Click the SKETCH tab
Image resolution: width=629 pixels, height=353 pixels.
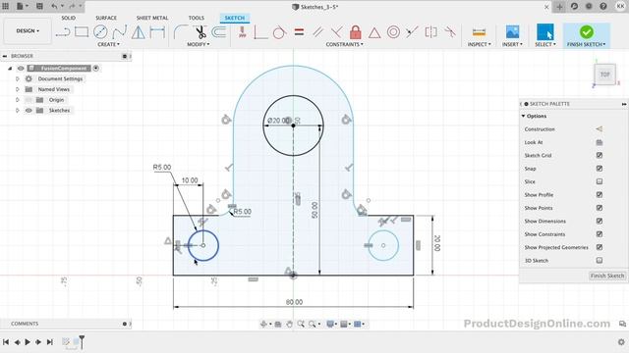pos(235,18)
